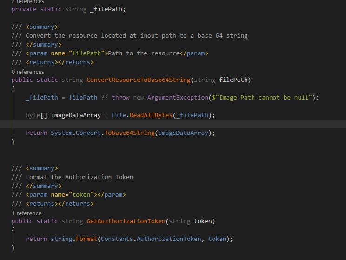Screen dimensions: 346x260
Task: Click the imageDataArray variable in its byte[] declaration
Action: 76,115
